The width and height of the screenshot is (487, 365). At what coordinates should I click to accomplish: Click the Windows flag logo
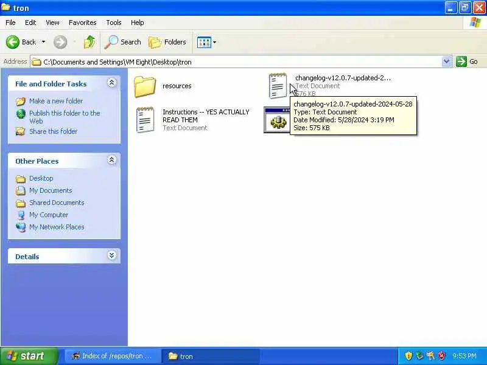(475, 23)
